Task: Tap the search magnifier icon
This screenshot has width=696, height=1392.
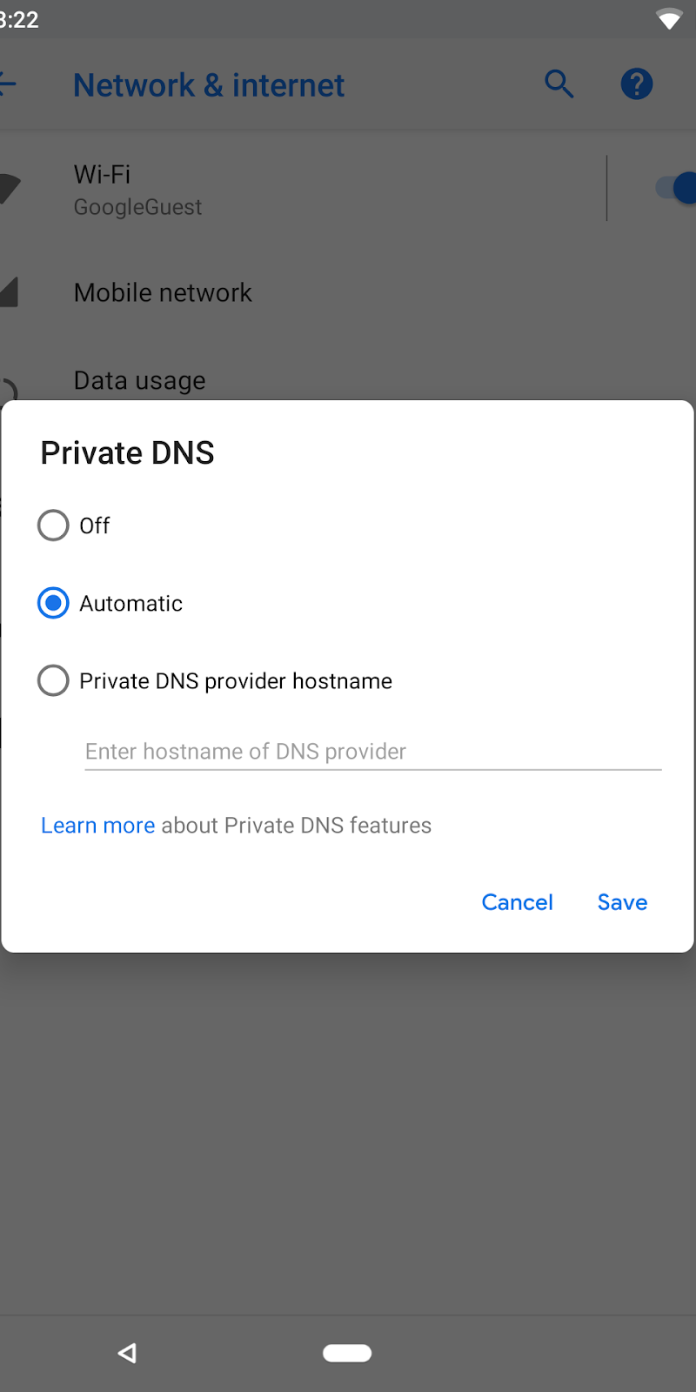Action: coord(559,84)
